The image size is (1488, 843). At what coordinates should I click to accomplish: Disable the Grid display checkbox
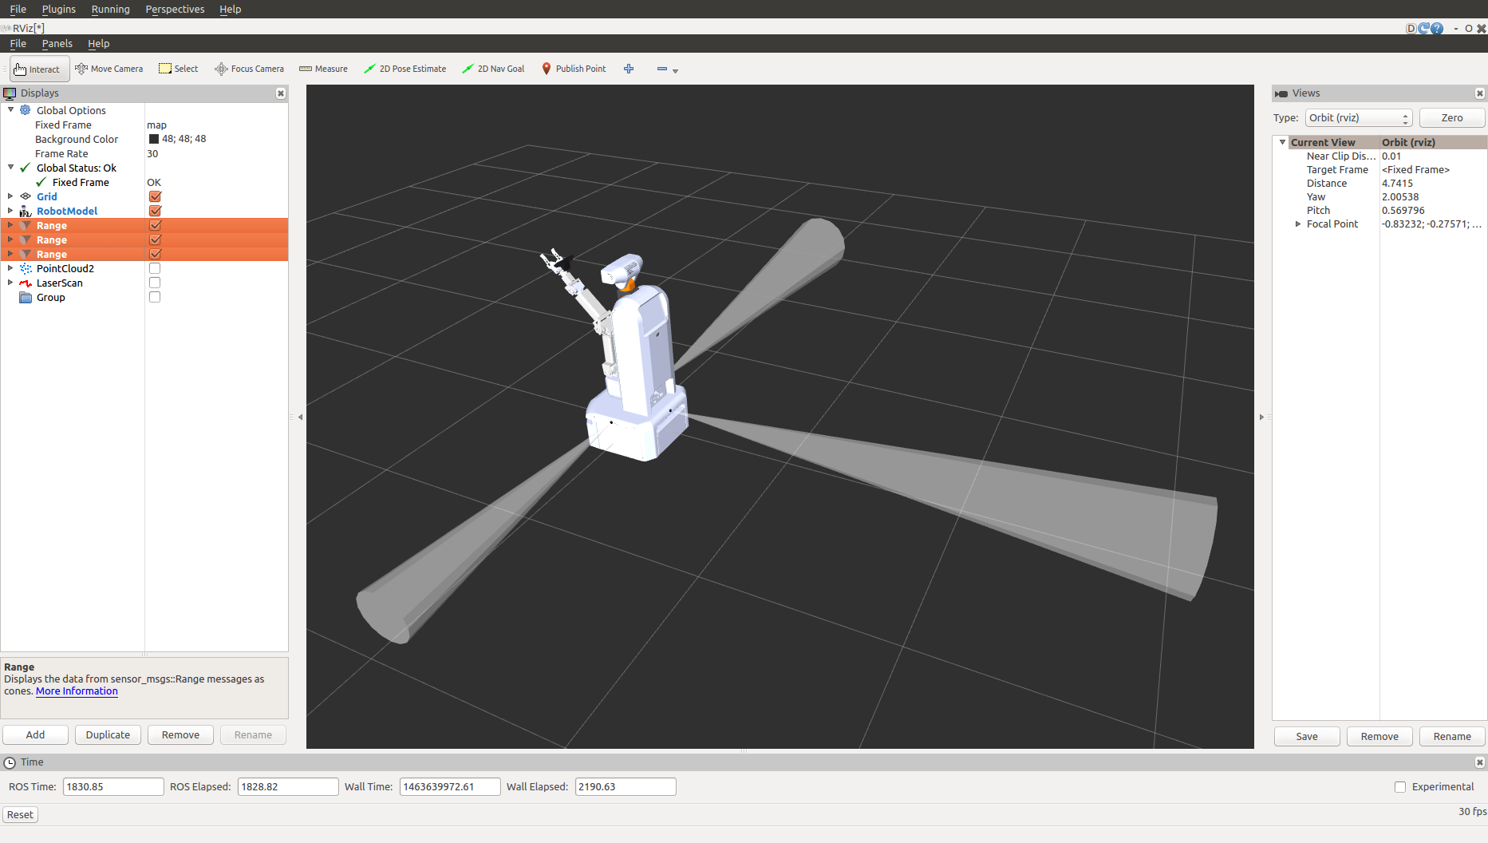coord(155,197)
